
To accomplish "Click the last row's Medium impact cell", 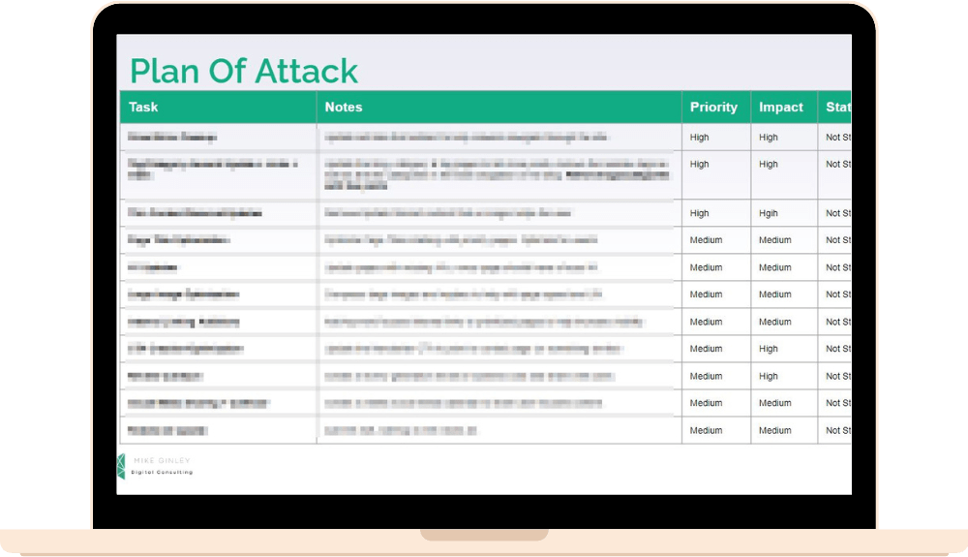I will 774,430.
